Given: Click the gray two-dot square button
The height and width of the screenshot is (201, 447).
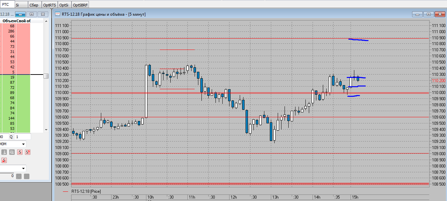Looking at the screenshot, I should pyautogui.click(x=19, y=176).
